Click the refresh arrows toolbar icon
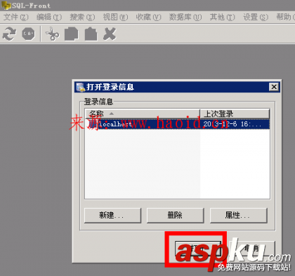The width and height of the screenshot is (295, 276). coord(9,34)
